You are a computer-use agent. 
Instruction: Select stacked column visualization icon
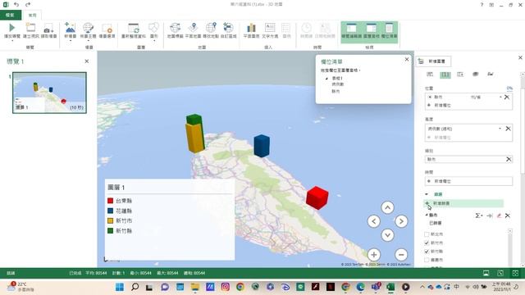[430, 75]
